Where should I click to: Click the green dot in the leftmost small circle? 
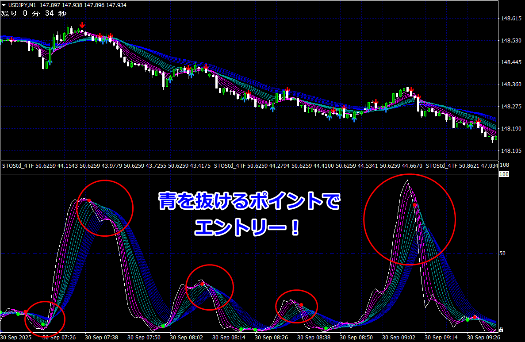(x=43, y=325)
